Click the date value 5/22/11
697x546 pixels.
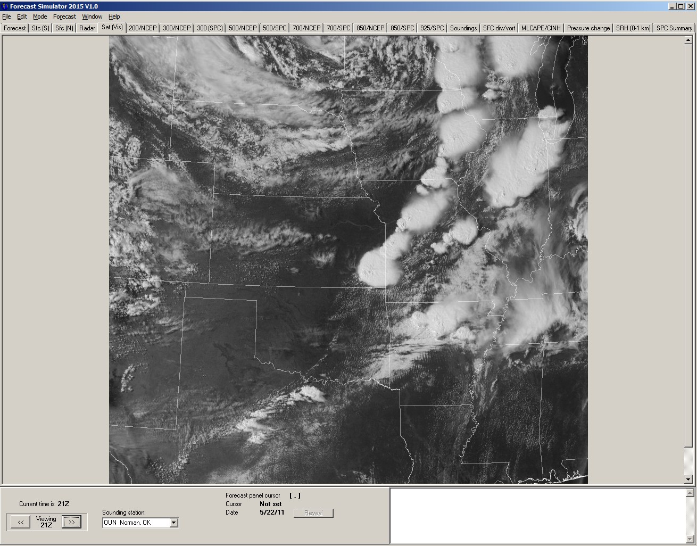(272, 512)
